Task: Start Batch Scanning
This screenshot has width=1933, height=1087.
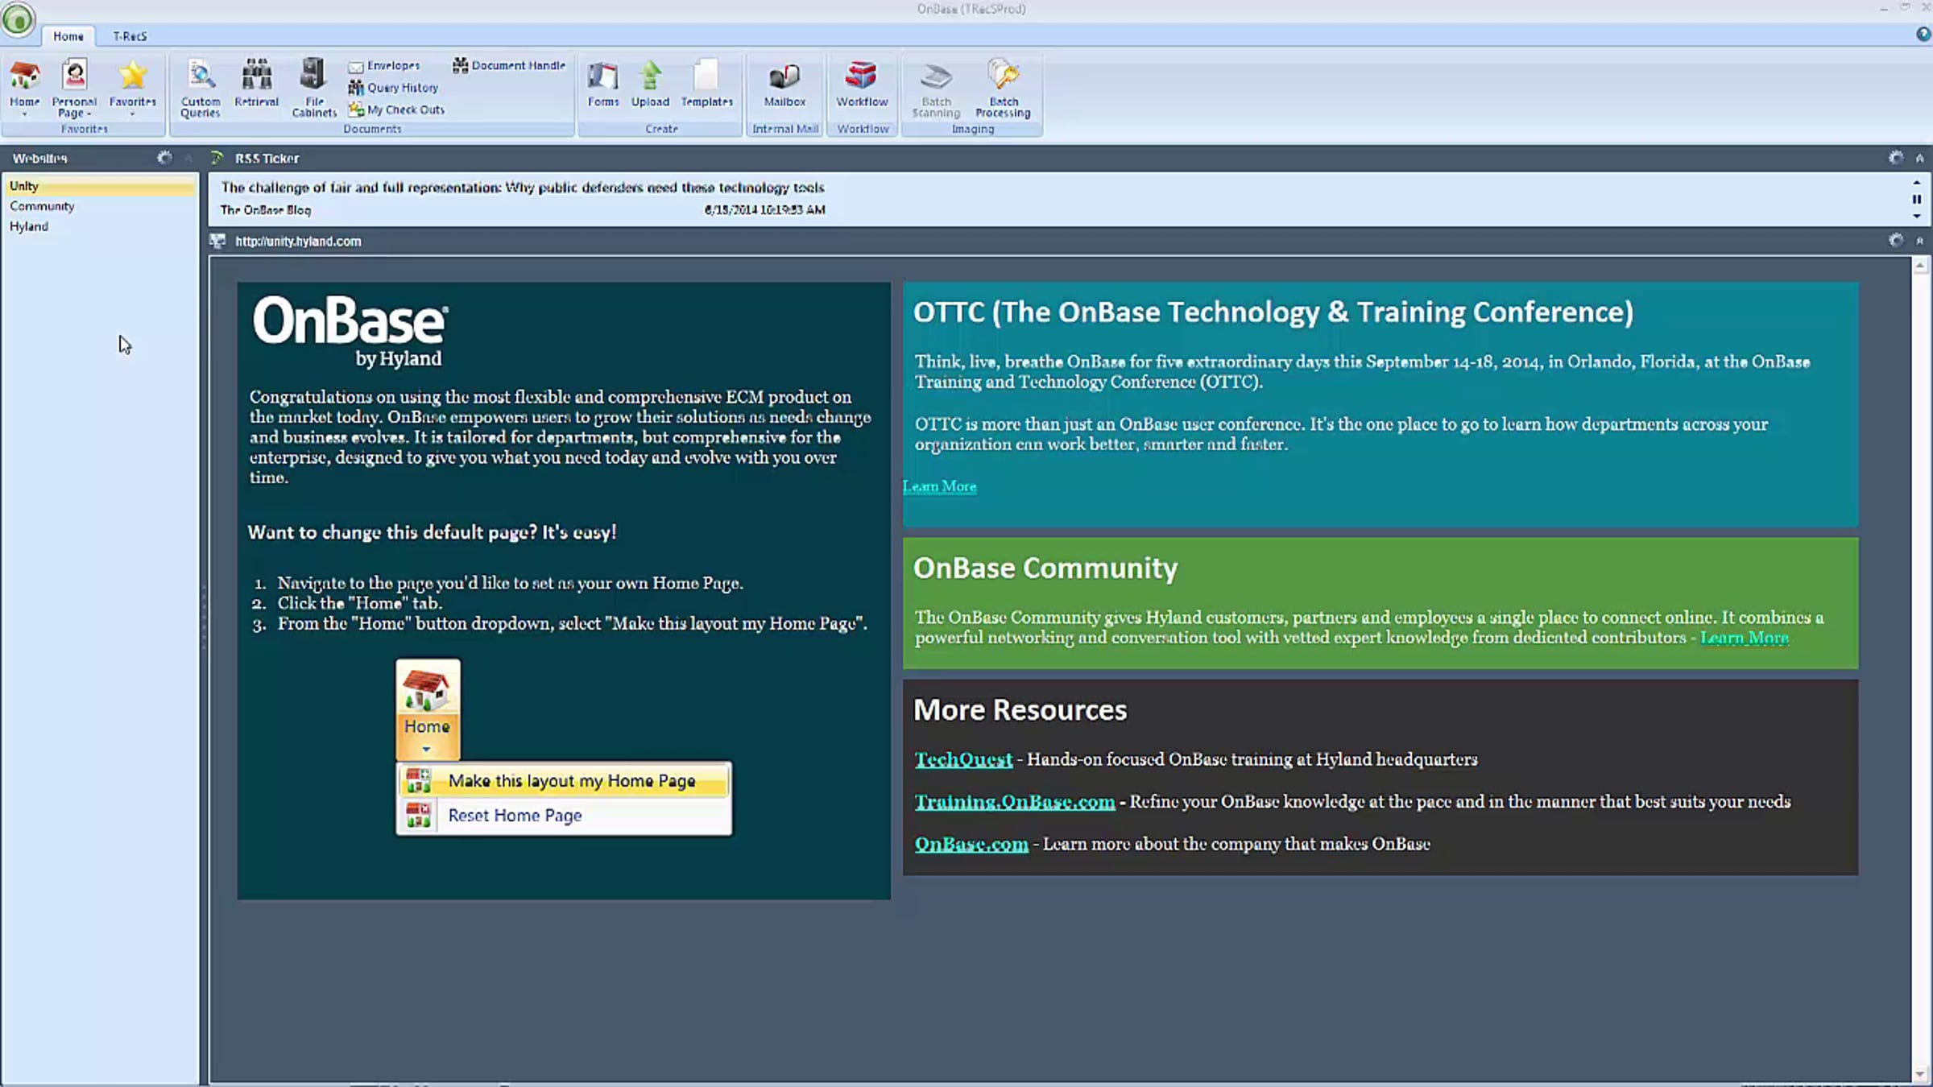Action: point(936,89)
